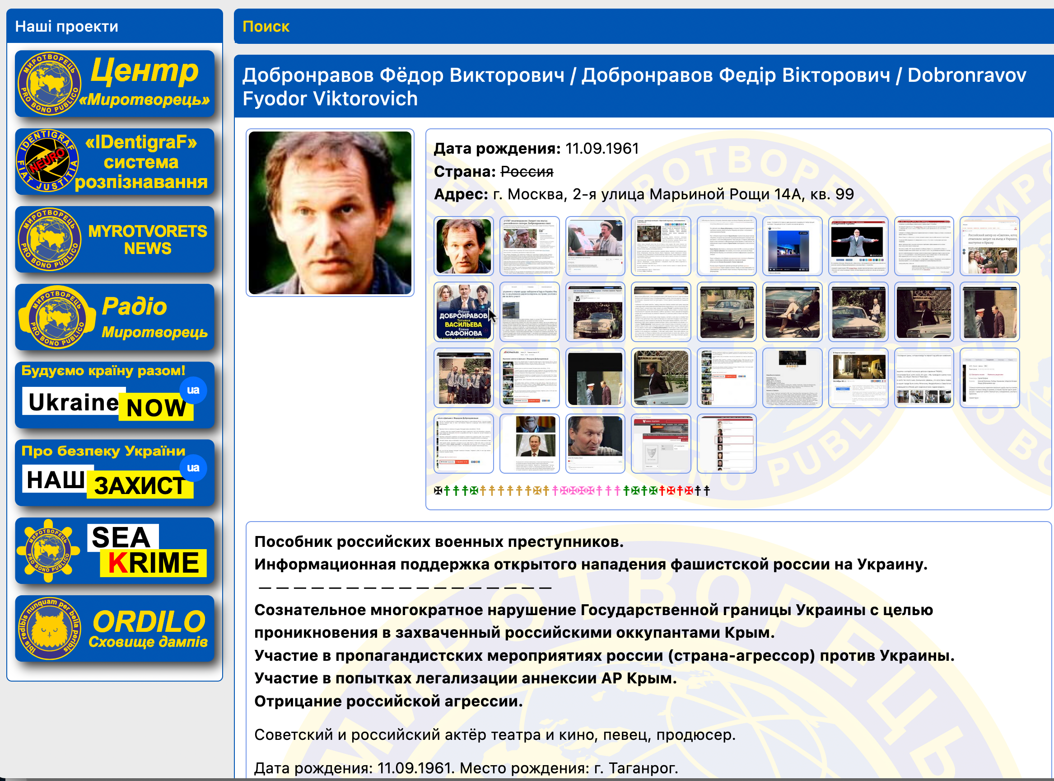Screen dimensions: 1054x781
Task: Open the Ukraine NOW banner
Action: [115, 395]
